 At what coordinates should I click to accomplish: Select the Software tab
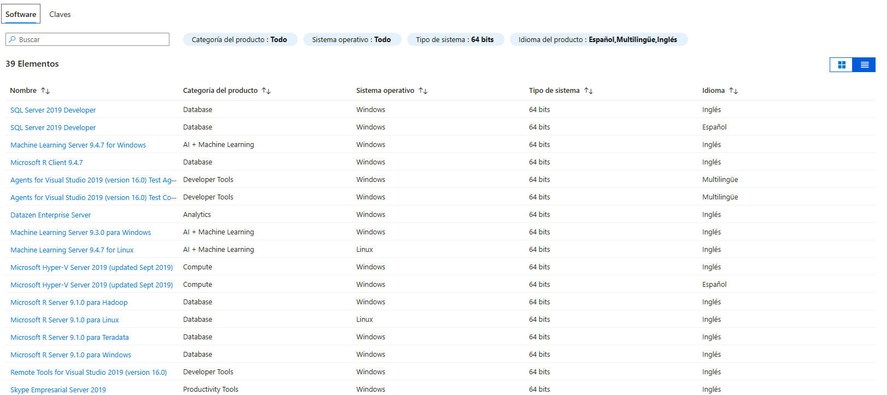(21, 14)
